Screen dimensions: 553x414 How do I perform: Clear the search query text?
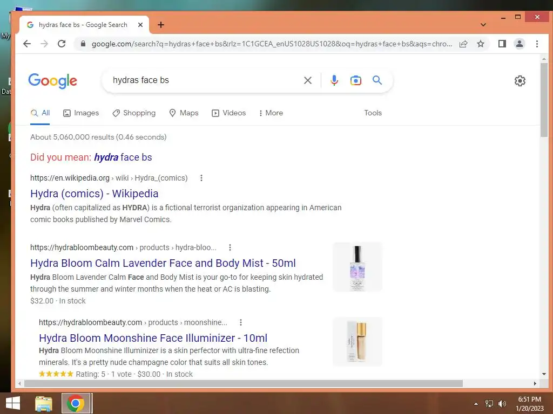[x=307, y=80]
